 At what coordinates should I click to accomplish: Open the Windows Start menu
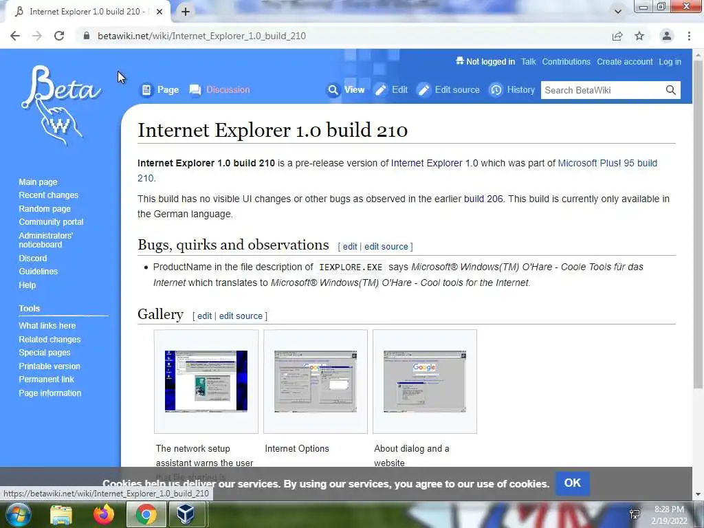tap(19, 514)
